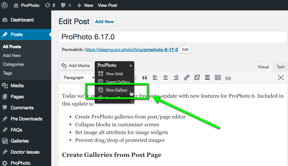Click text Set image alt attribute for image widgets
Viewport: 288px width, 166px height.
[x=121, y=132]
